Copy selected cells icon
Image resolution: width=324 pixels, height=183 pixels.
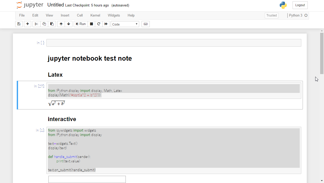tap(44, 24)
